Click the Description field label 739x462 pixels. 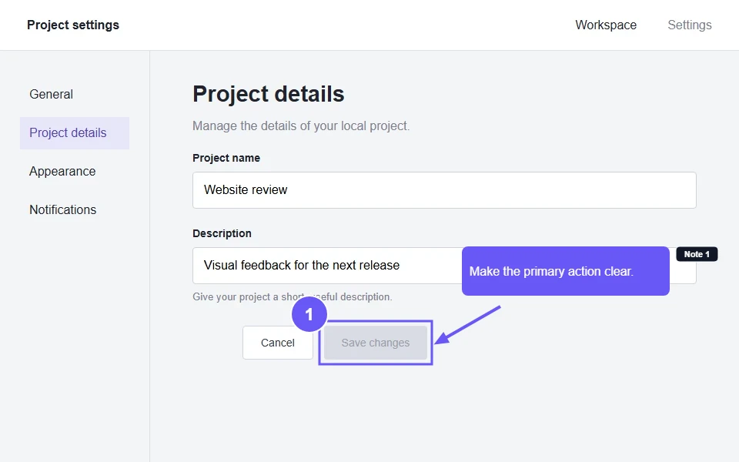tap(222, 233)
